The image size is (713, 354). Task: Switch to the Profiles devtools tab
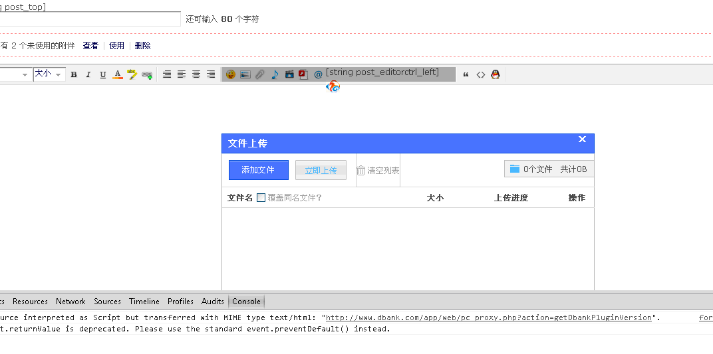click(x=180, y=302)
